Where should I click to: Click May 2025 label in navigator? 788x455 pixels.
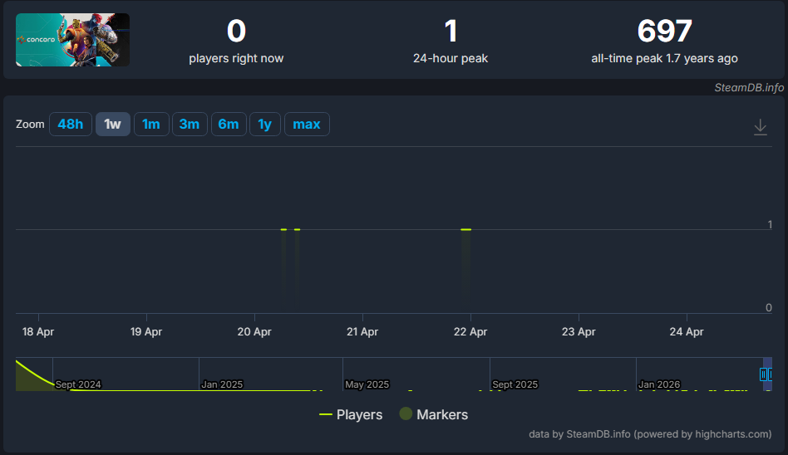[x=367, y=384]
